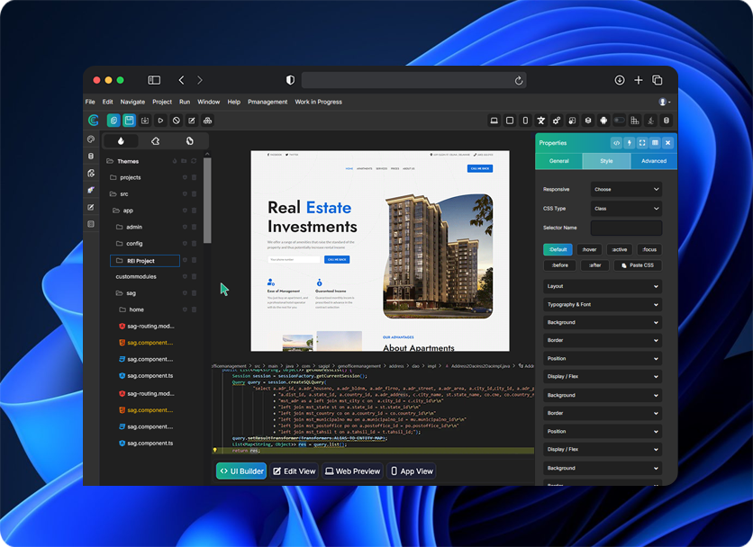
Task: Click the grid building toolbar icon
Action: pyautogui.click(x=635, y=121)
